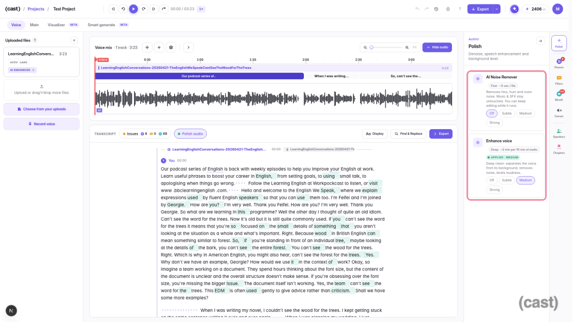Click the bug report icon
Screen dimensions: 572x322
tap(448, 9)
